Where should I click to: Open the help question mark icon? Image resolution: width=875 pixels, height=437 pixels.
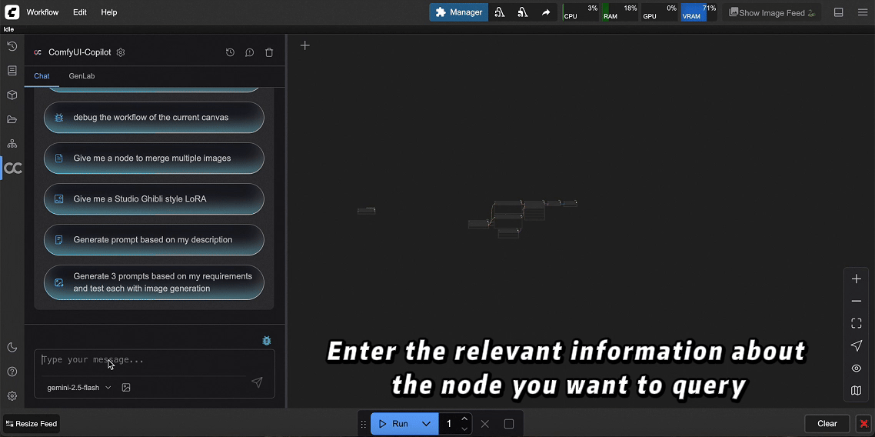coord(12,372)
